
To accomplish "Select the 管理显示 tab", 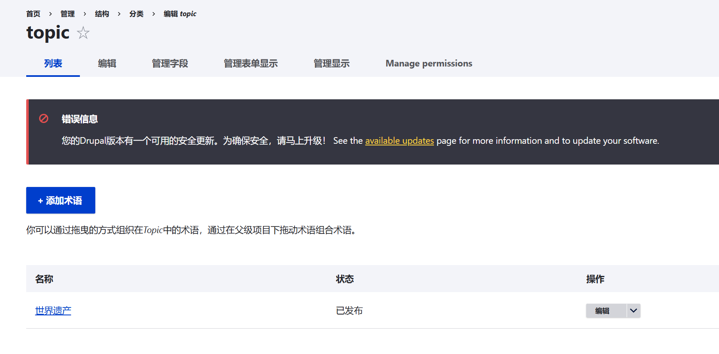I will [x=331, y=64].
